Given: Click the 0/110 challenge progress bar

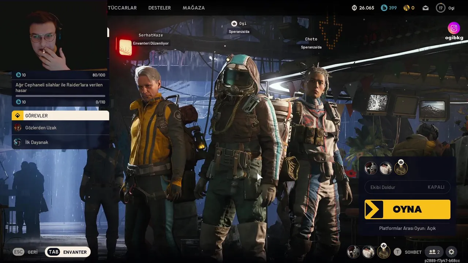Looking at the screenshot, I should (x=60, y=96).
